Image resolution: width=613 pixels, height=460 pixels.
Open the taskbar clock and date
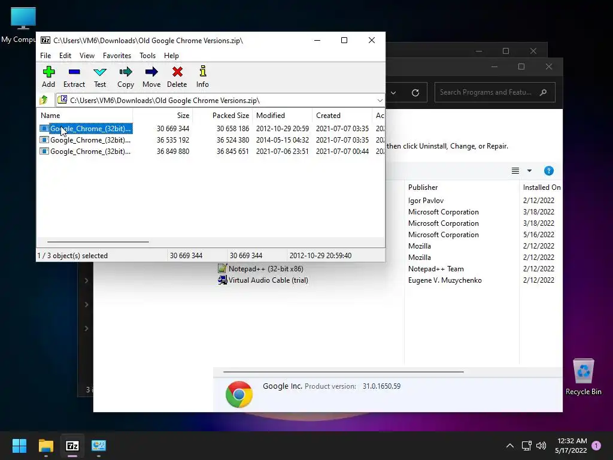570,446
